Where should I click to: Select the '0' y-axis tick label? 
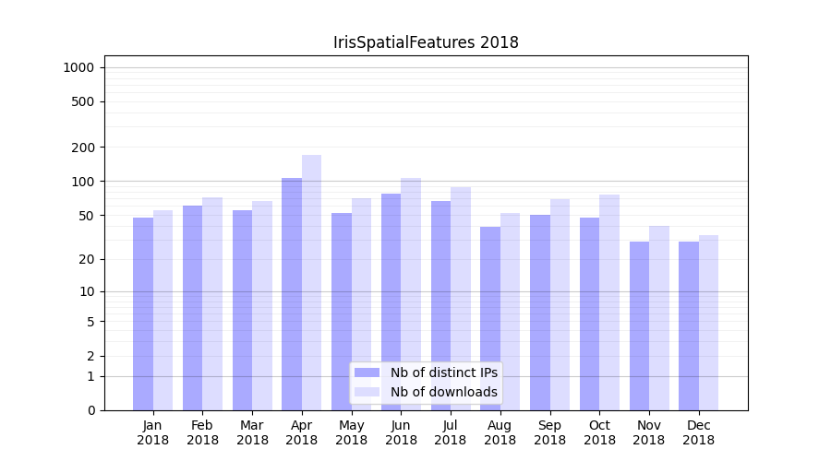(90, 410)
